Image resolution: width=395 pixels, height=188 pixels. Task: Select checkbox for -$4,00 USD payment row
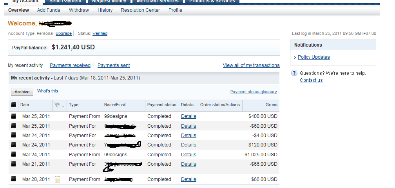point(14,136)
